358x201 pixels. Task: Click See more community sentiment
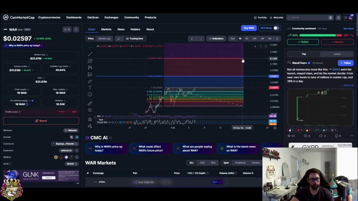click(348, 28)
